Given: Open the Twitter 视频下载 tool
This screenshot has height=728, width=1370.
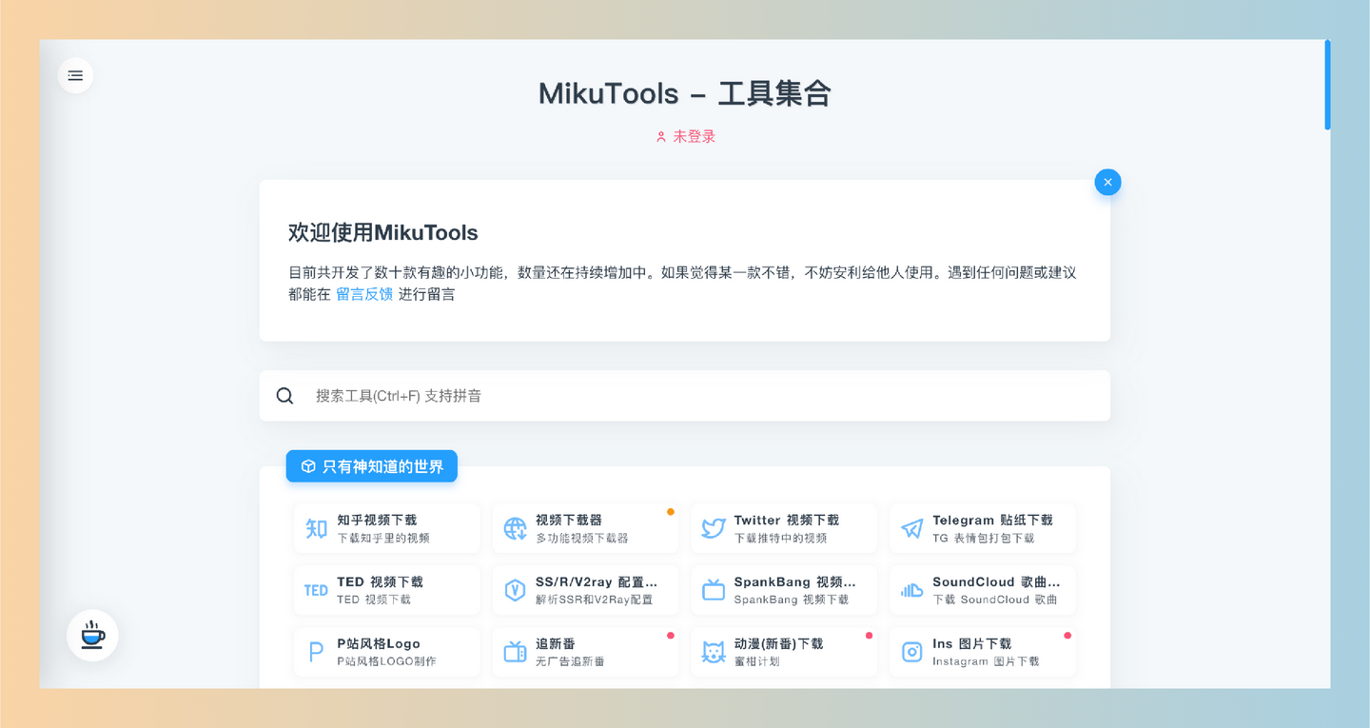Looking at the screenshot, I should tap(784, 528).
